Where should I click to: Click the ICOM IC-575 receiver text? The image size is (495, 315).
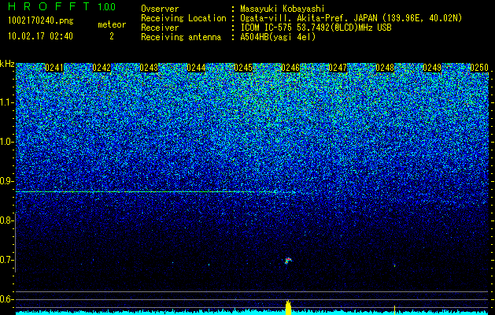click(316, 28)
